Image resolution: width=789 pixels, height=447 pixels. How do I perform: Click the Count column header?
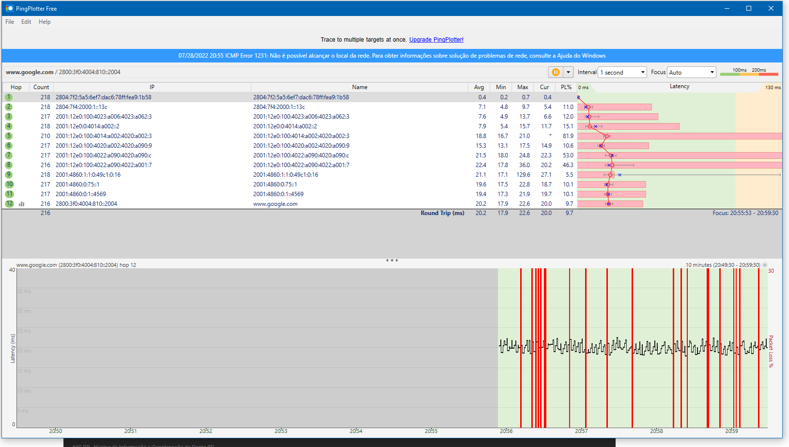[41, 87]
